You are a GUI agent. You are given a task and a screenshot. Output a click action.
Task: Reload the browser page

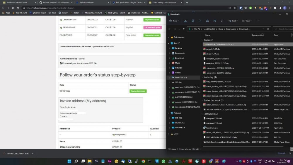tap(13, 8)
